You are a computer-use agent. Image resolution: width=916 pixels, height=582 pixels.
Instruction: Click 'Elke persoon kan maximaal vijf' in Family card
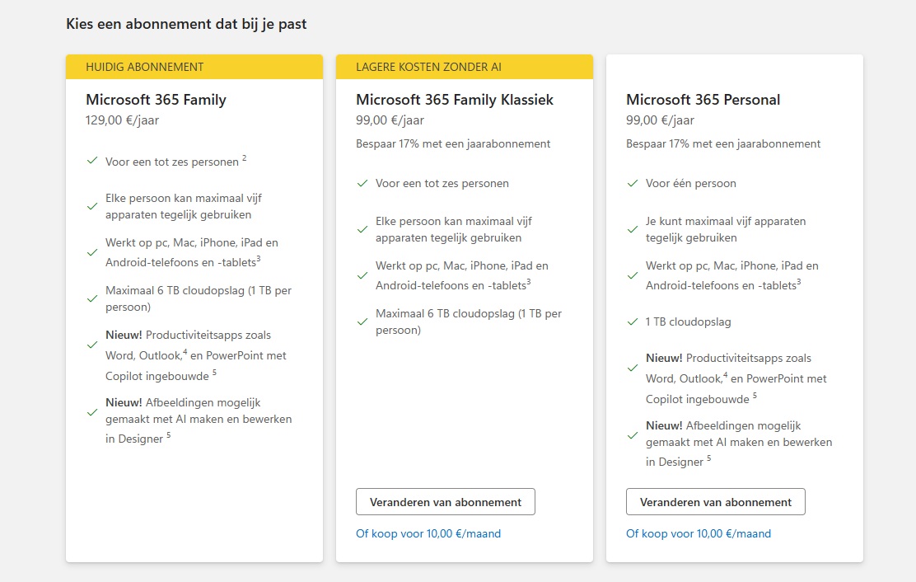[184, 206]
